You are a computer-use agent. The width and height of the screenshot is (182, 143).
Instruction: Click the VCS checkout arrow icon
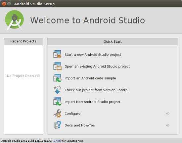point(57,90)
